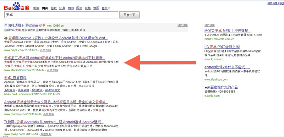Open the 飞鹏网-(安卓)Android软件 result
The height and width of the screenshot is (137, 284).
pos(54,122)
